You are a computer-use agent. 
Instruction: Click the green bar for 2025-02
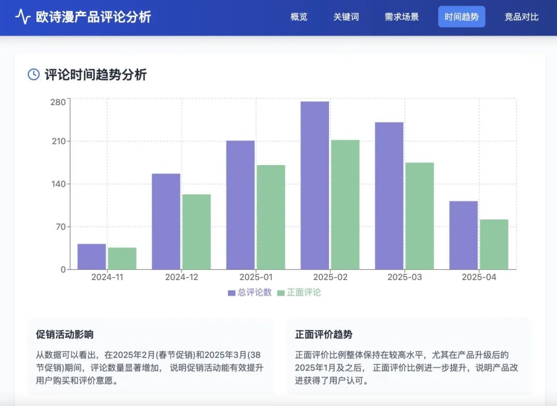345,205
